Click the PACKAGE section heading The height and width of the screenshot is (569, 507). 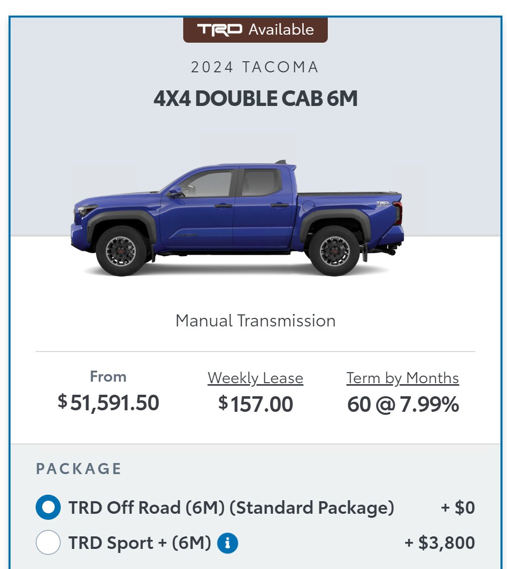78,469
